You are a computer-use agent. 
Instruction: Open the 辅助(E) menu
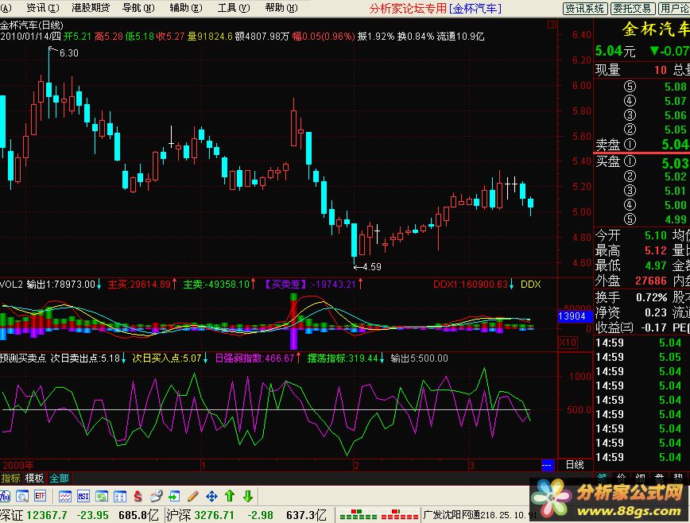[186, 7]
